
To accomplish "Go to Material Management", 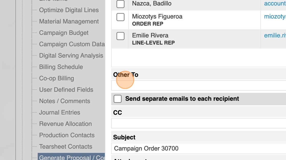I will tap(69, 21).
